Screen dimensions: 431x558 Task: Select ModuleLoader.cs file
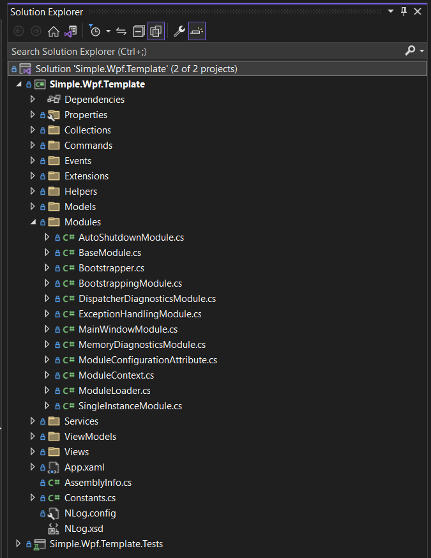click(x=114, y=390)
